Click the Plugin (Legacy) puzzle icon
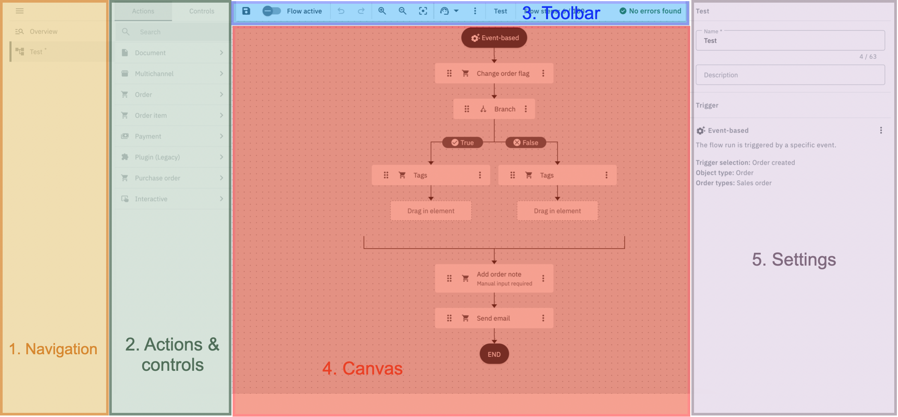898x417 pixels. tap(125, 157)
